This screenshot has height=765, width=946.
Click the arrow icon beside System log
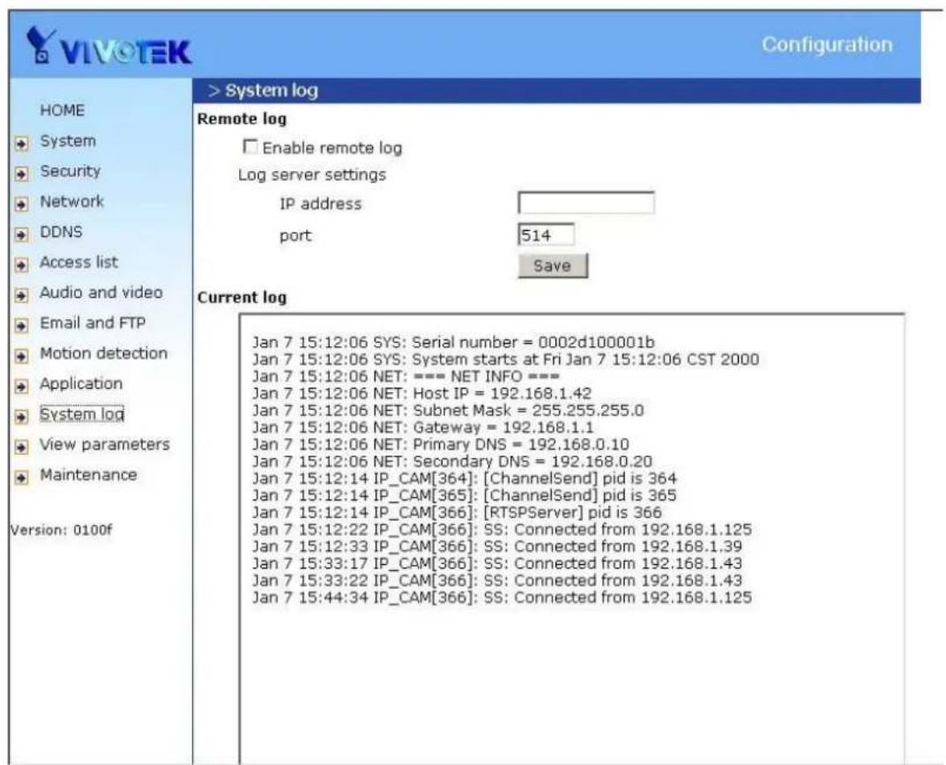pyautogui.click(x=21, y=416)
